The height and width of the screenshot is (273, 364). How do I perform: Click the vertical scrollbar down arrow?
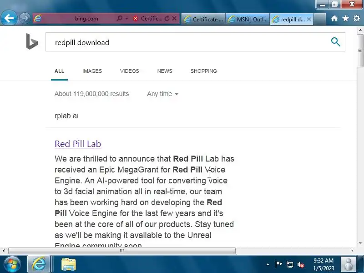(x=360, y=243)
